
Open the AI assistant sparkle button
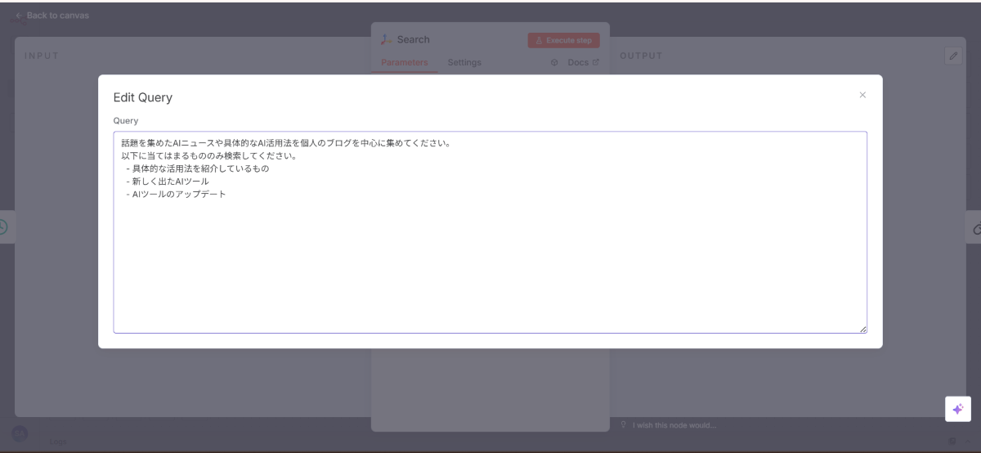click(x=957, y=409)
